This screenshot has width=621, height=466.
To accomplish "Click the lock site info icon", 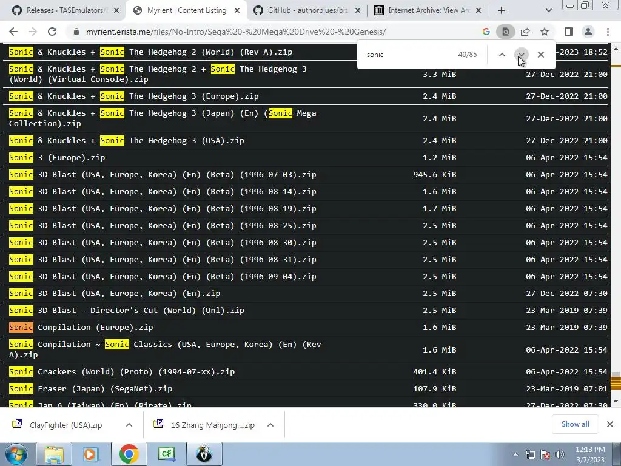I will pos(76,32).
